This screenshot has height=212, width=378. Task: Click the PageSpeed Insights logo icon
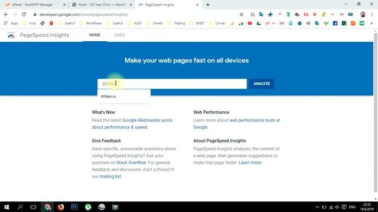point(11,35)
